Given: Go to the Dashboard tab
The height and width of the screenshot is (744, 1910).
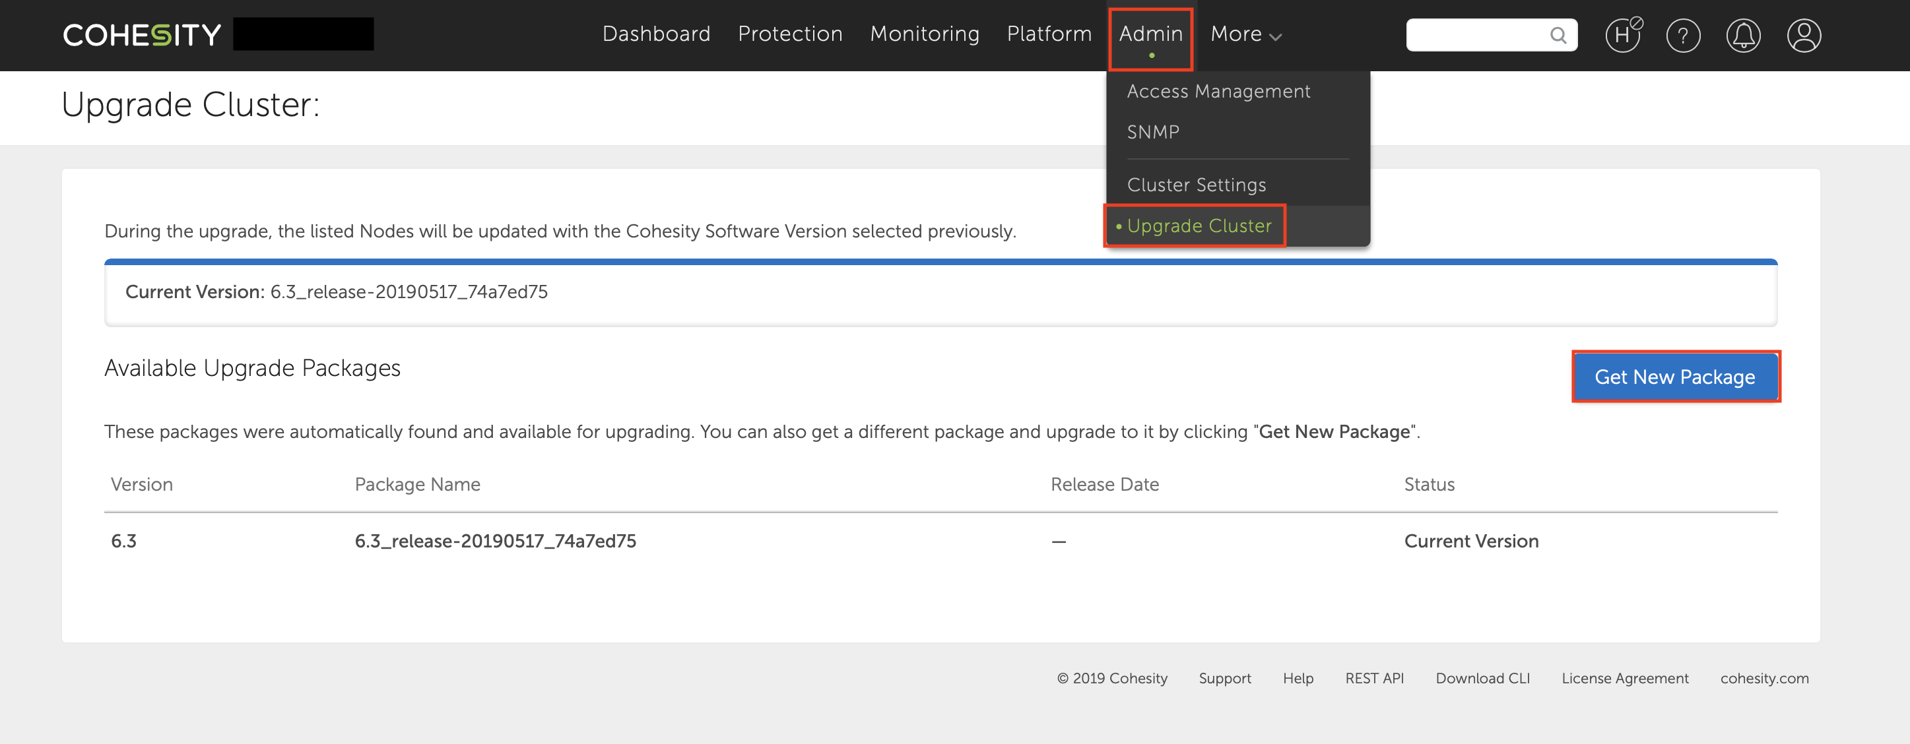Looking at the screenshot, I should tap(656, 34).
